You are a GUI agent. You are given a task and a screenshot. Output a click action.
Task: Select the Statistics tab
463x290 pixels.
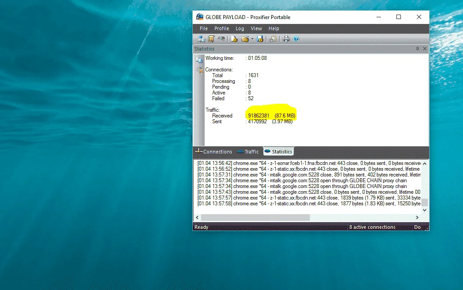pyautogui.click(x=278, y=151)
